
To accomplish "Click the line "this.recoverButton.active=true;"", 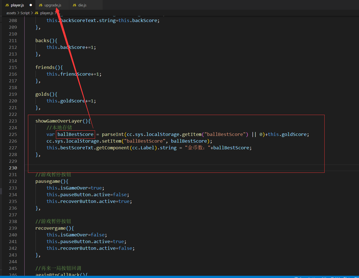I will (89, 201).
